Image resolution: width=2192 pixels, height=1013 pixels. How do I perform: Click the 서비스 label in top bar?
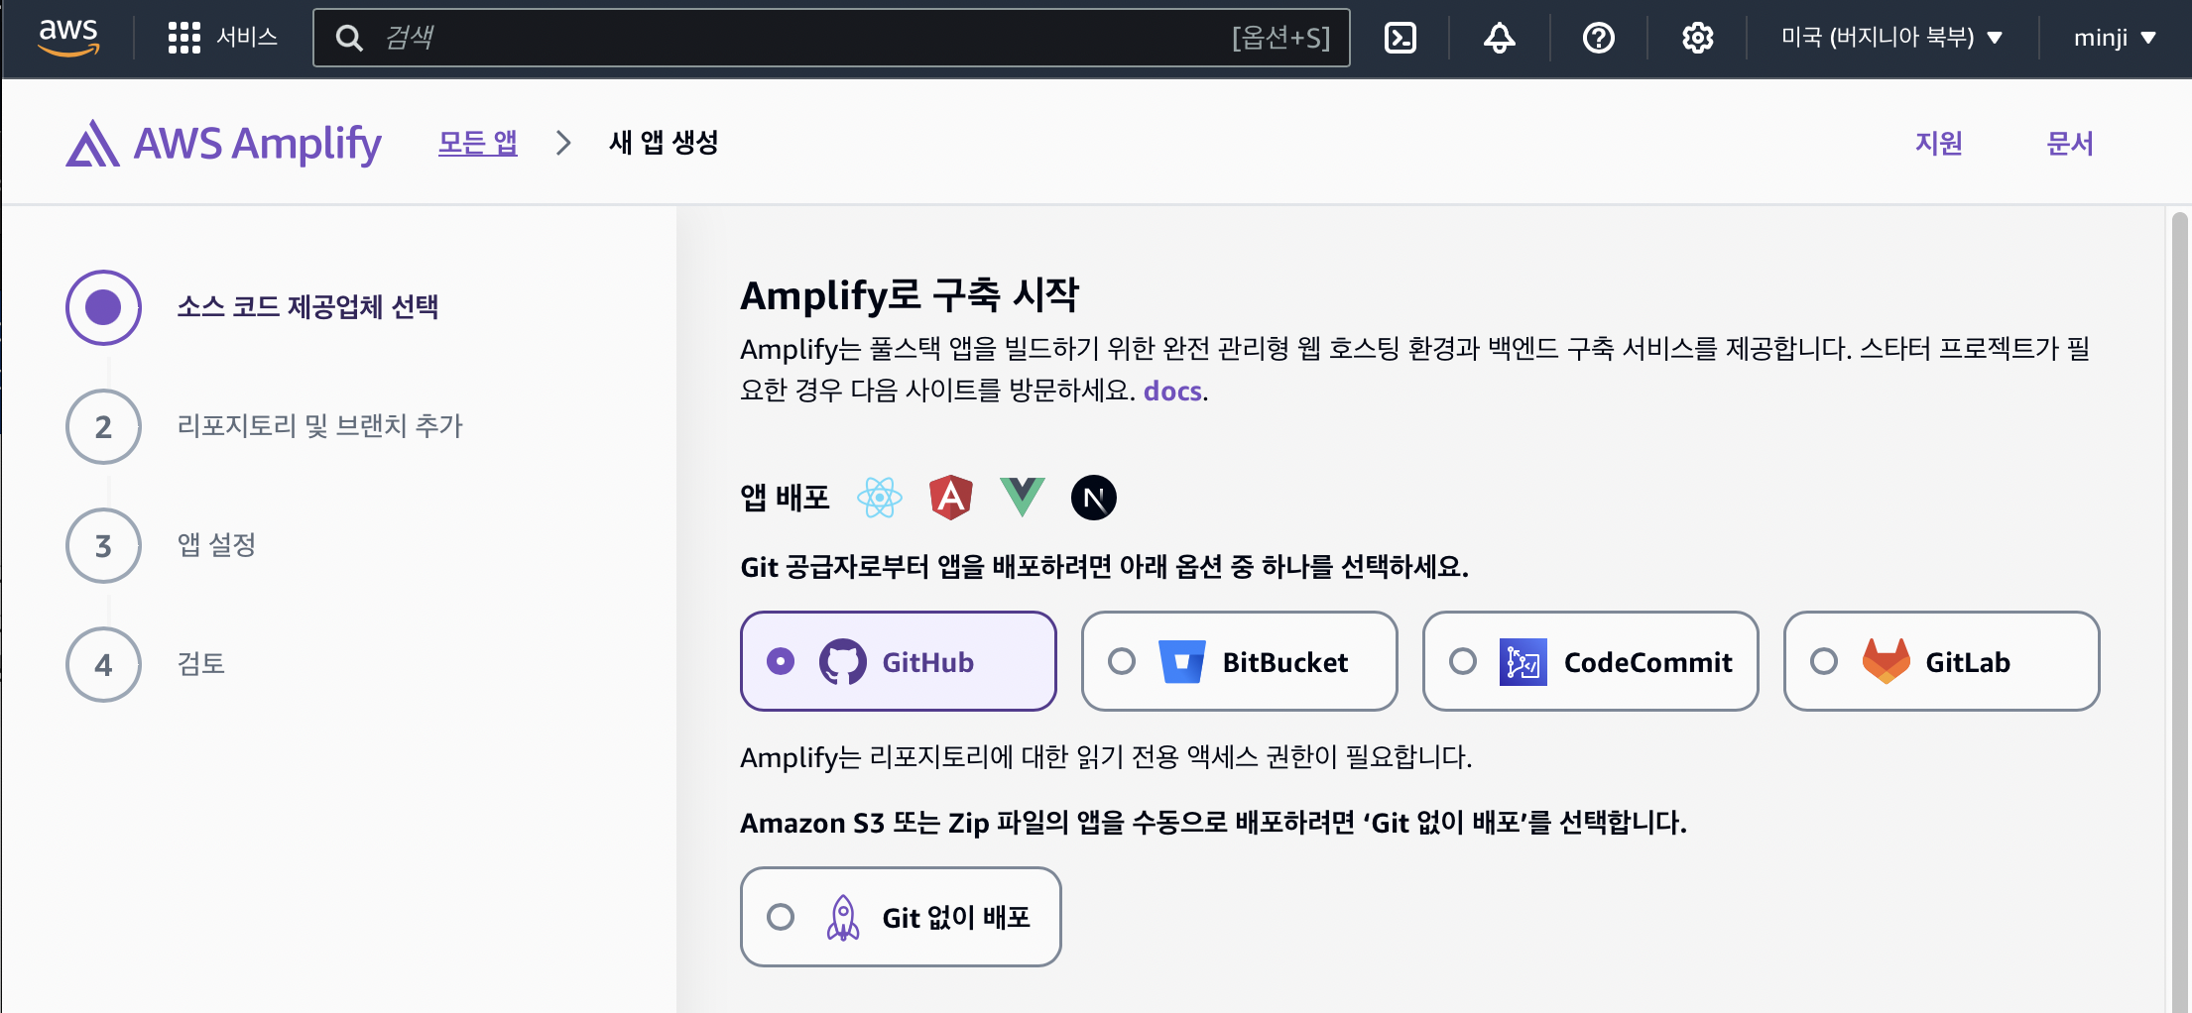coord(247,38)
